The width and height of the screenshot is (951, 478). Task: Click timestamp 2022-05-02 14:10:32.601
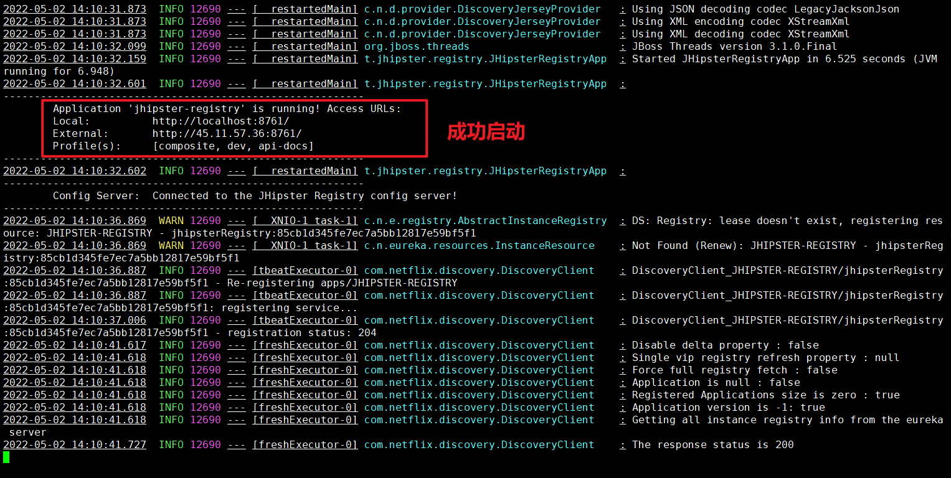[75, 83]
